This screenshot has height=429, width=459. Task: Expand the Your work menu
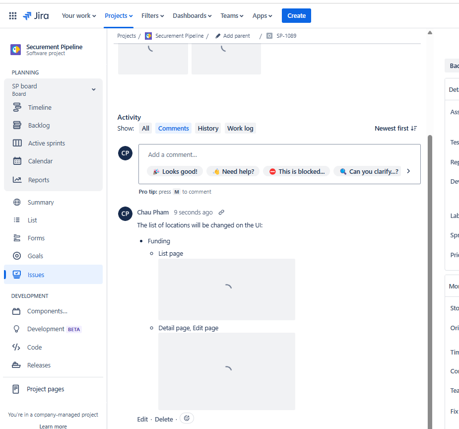[x=79, y=15]
